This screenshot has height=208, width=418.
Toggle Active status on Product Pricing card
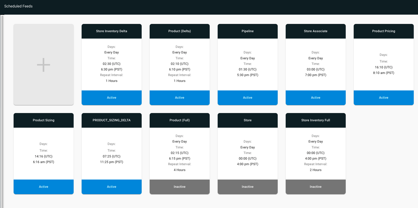[x=384, y=98]
